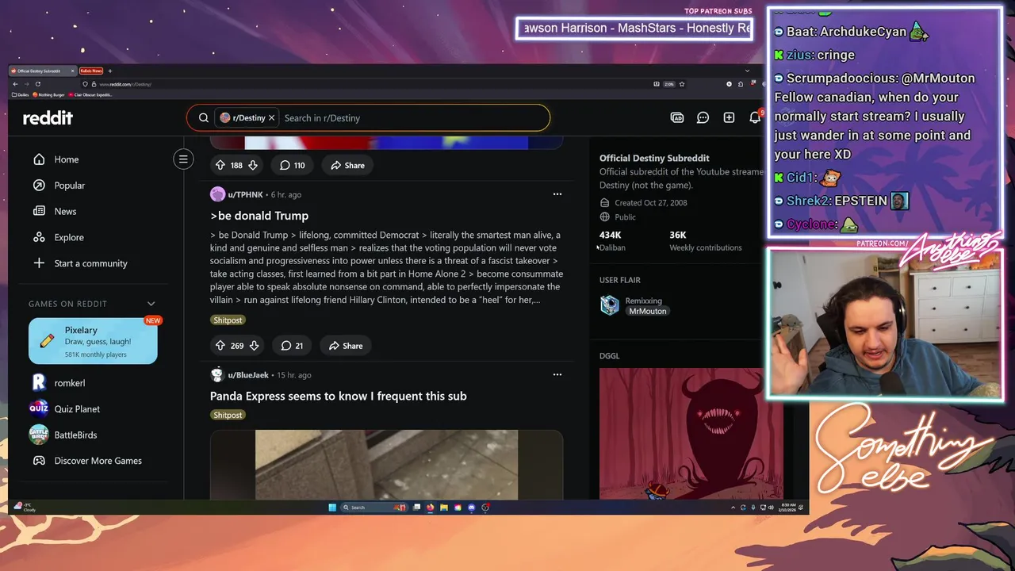Screen dimensions: 1015x571
Task: Open the Panda Express post image
Action: point(386,465)
